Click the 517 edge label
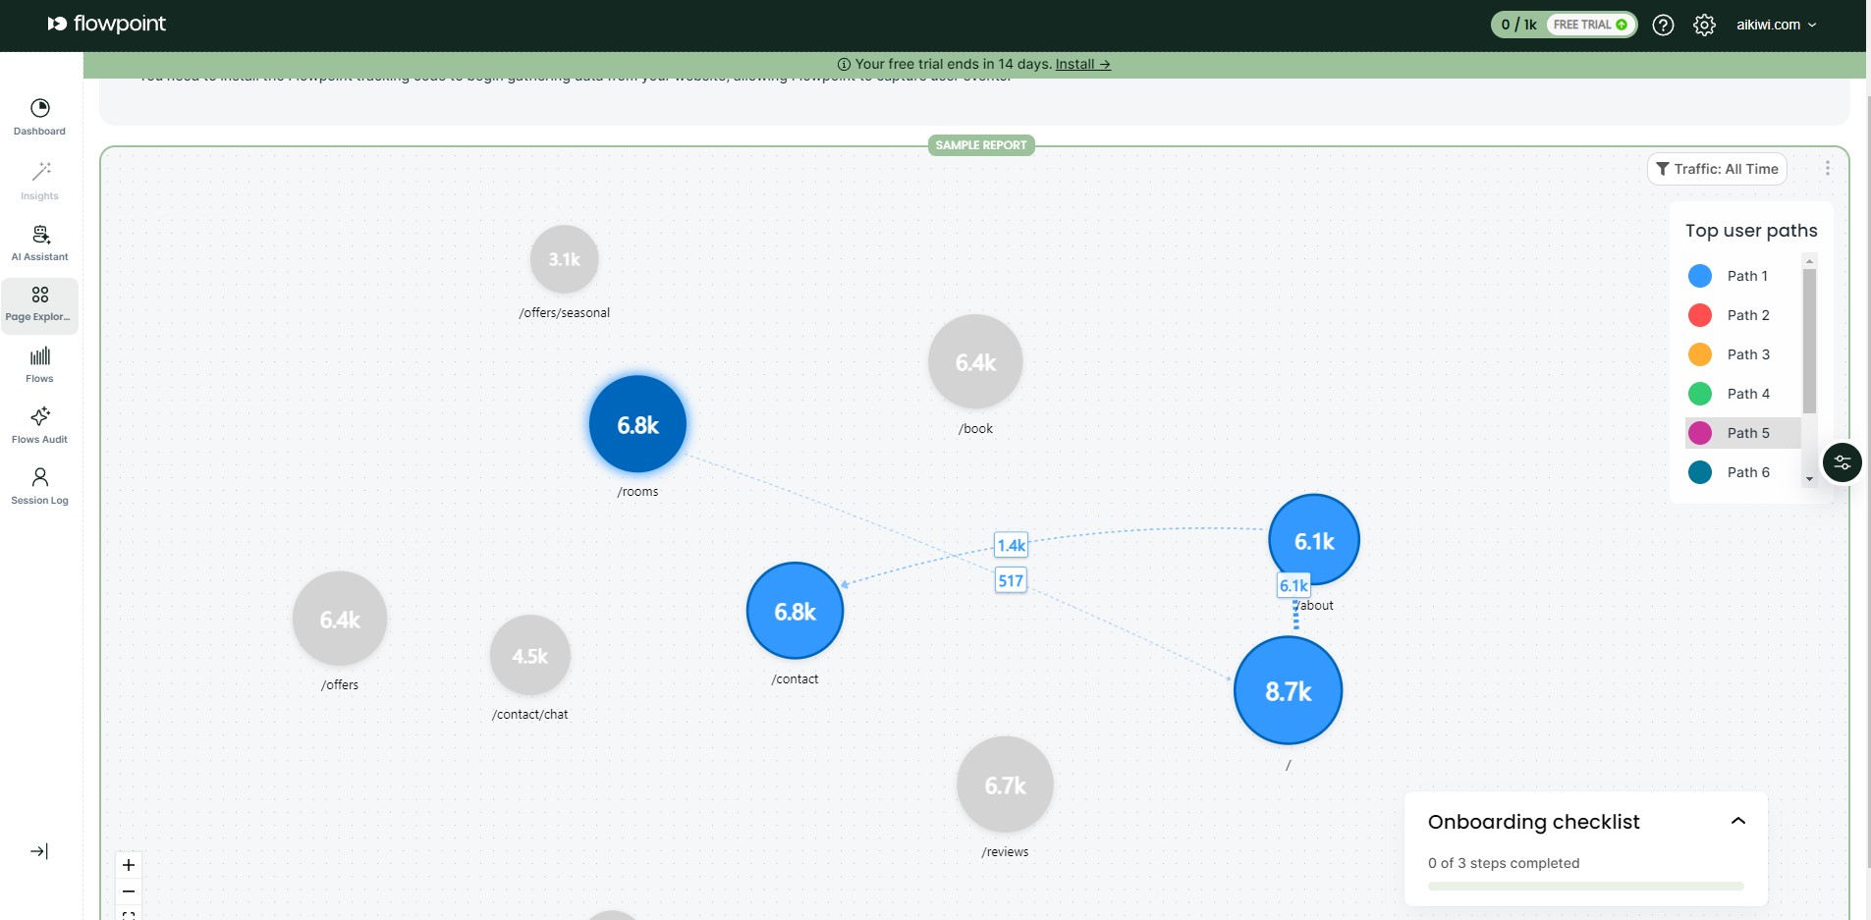1871x920 pixels. click(1011, 580)
